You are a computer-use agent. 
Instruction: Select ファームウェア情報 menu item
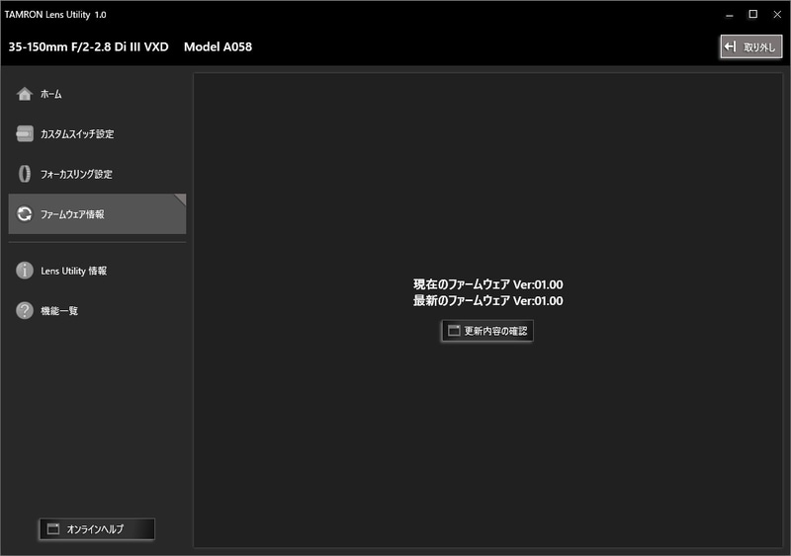coord(97,213)
